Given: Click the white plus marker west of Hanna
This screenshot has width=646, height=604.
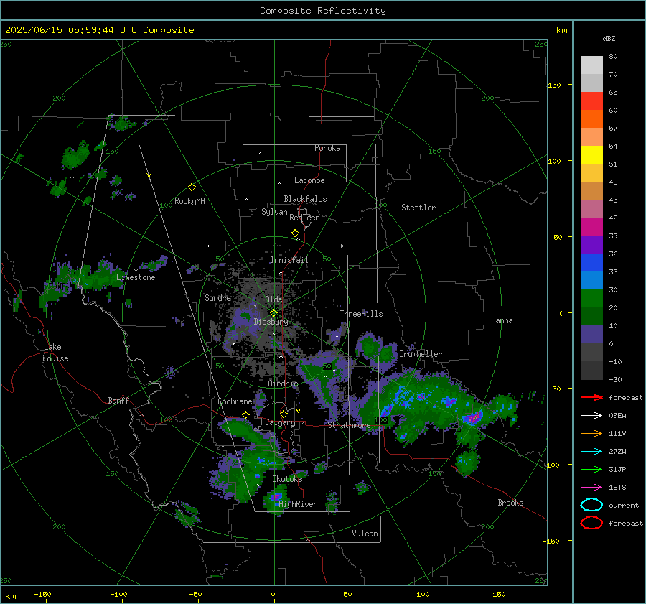Looking at the screenshot, I should [x=406, y=289].
